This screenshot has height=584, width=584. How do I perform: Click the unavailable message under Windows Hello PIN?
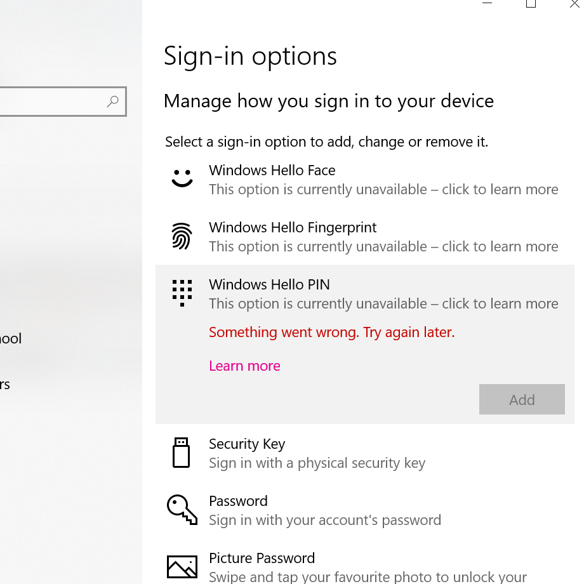click(383, 304)
